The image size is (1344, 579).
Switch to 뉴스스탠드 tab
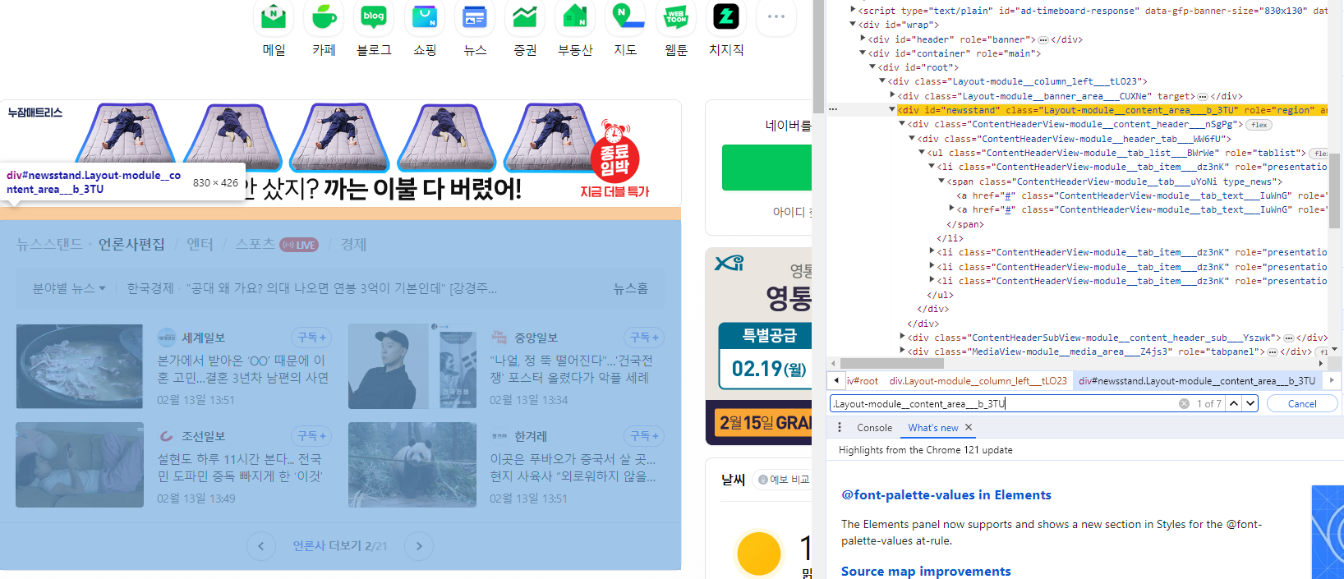pyautogui.click(x=49, y=245)
